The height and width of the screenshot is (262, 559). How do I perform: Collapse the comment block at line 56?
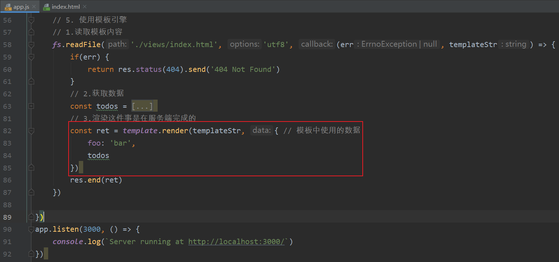(x=31, y=20)
